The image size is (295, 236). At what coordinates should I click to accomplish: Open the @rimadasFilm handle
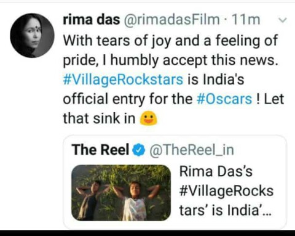(171, 20)
